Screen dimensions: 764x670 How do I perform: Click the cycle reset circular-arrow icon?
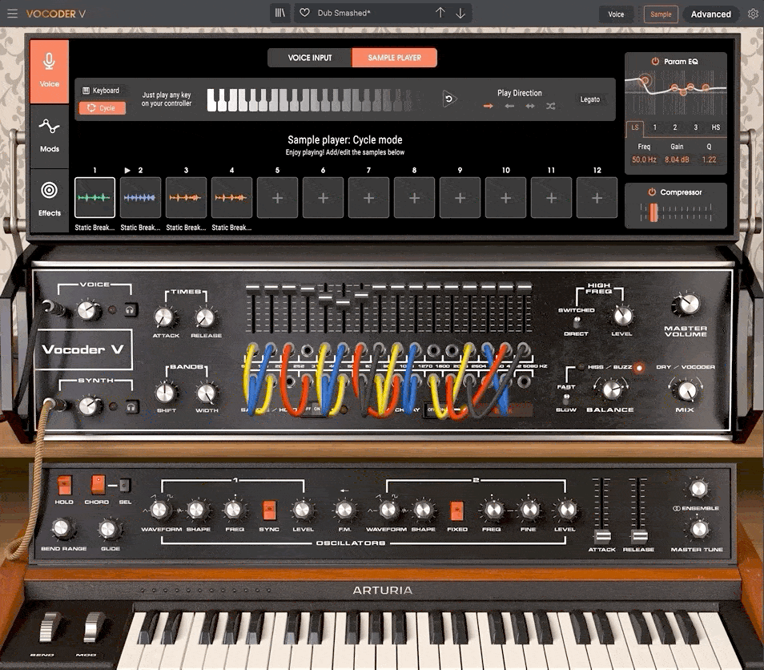coord(449,99)
